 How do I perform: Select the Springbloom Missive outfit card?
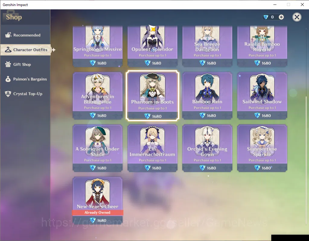97,46
